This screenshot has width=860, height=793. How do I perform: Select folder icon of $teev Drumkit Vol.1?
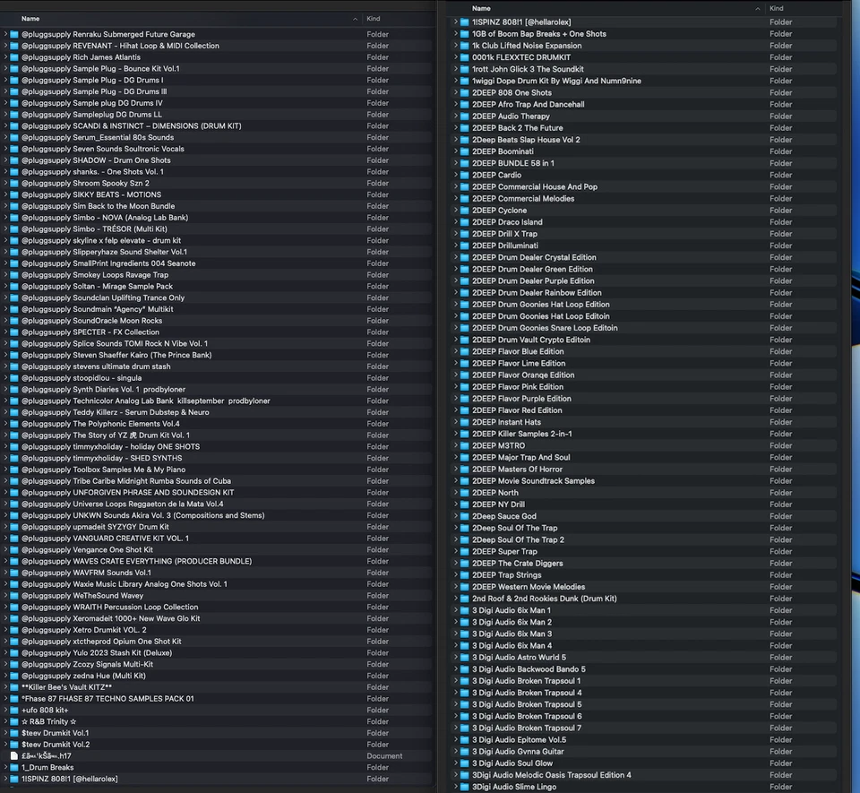point(14,733)
